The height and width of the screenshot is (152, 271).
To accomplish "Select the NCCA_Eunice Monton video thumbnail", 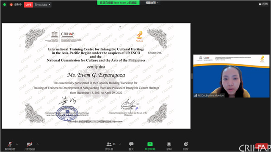I will (x=231, y=76).
